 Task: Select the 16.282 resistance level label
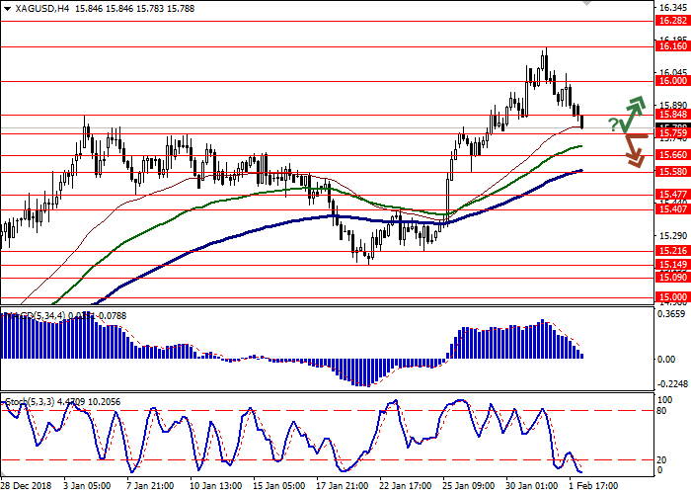671,20
